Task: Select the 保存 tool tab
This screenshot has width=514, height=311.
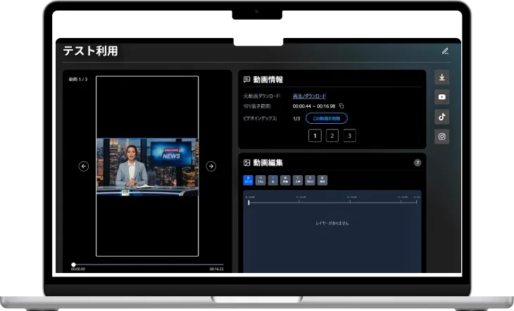Action: click(322, 180)
